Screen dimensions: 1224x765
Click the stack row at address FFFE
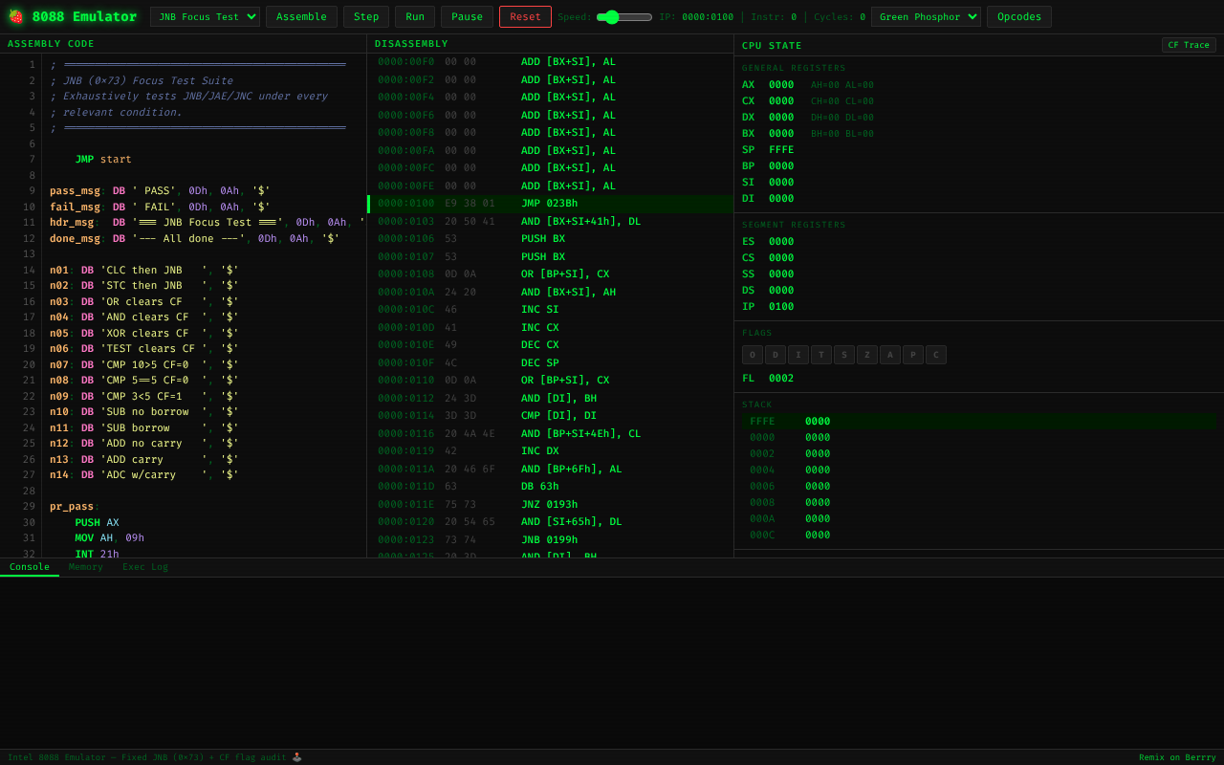[x=979, y=422]
